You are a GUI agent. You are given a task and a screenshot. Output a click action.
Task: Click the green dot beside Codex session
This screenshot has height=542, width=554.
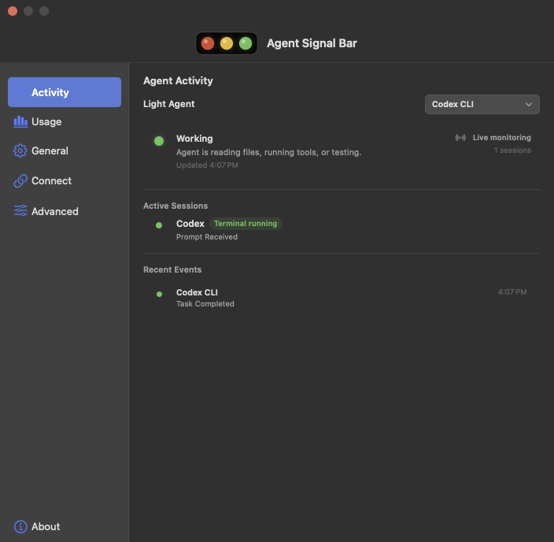[x=159, y=225]
